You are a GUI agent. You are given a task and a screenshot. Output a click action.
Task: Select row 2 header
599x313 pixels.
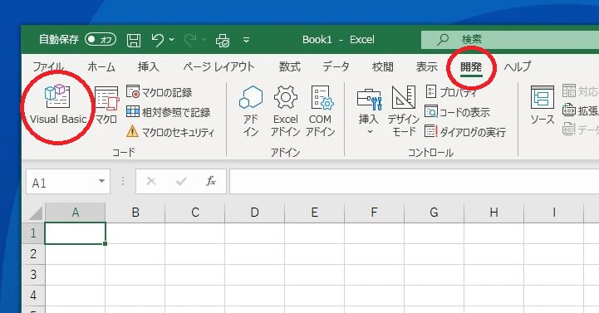tap(33, 254)
